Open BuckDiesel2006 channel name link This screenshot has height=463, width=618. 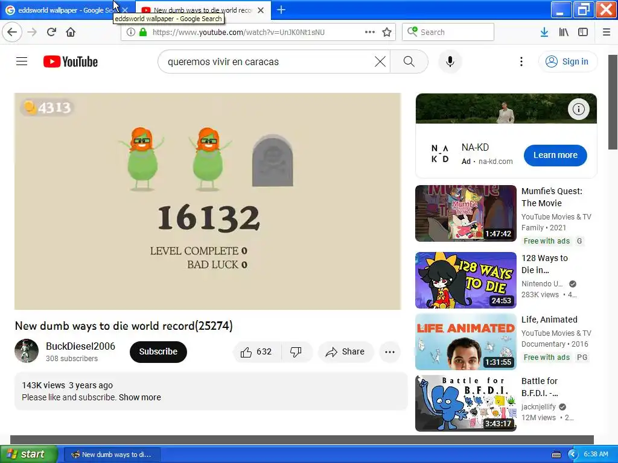point(80,346)
